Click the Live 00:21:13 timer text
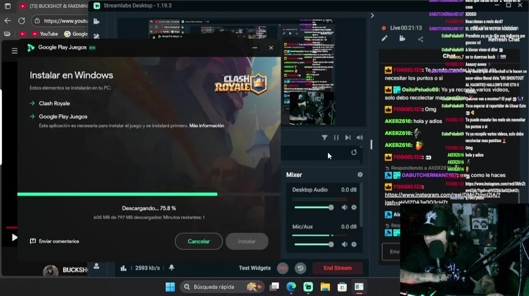This screenshot has height=296, width=529. (406, 28)
